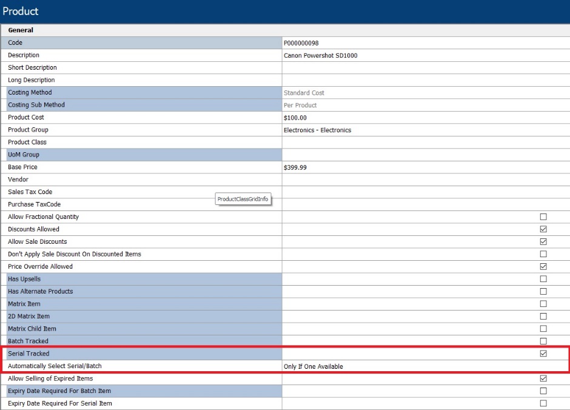Tick the Has Upsells checkbox
The width and height of the screenshot is (570, 410).
click(x=543, y=279)
